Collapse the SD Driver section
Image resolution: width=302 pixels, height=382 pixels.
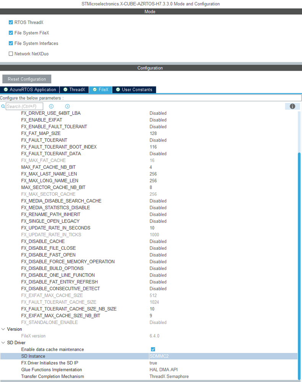[3, 343]
